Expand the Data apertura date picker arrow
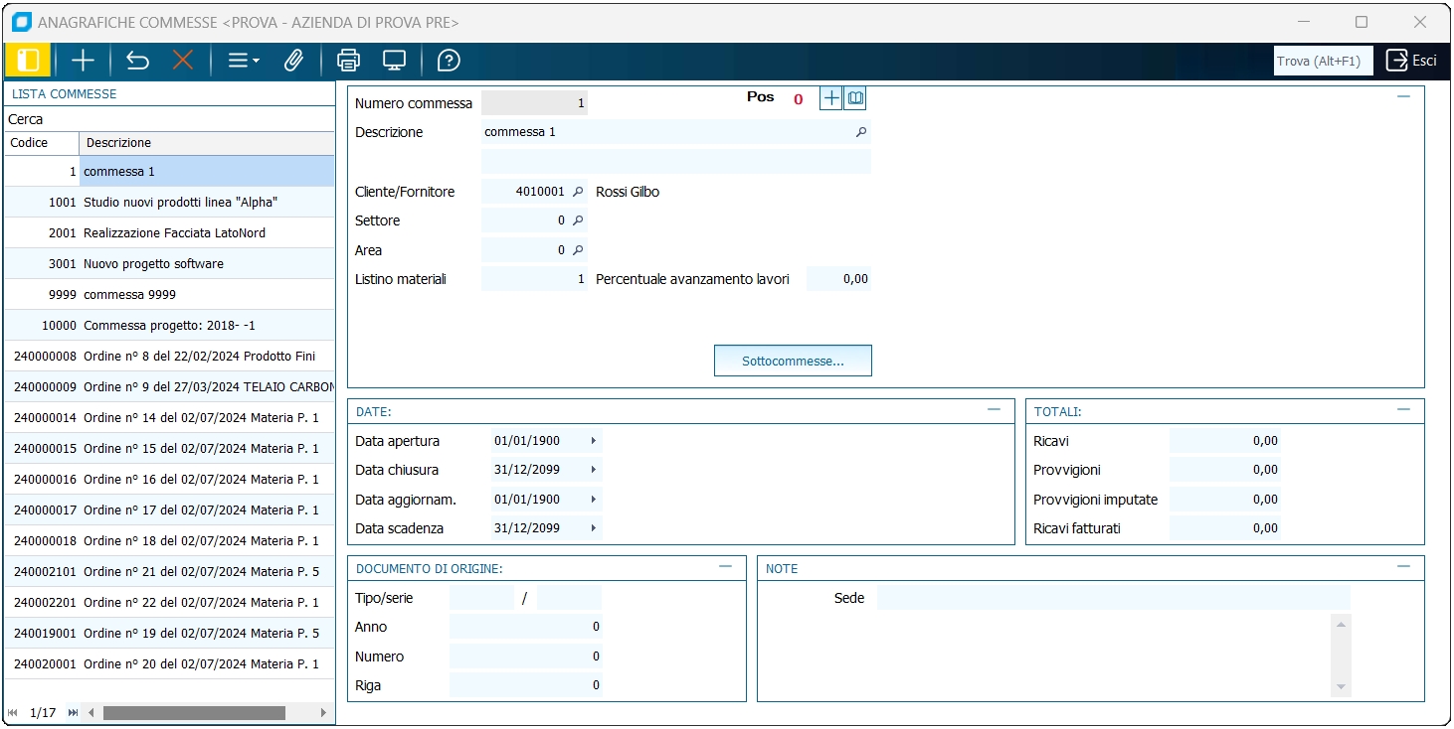The height and width of the screenshot is (729, 1454). tap(594, 441)
